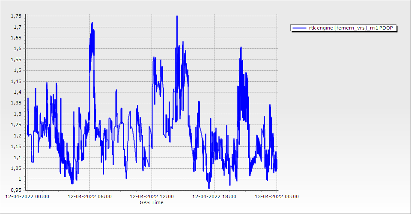Select the 13-04-2022 00:00 time label
411x214 pixels.
click(x=277, y=197)
